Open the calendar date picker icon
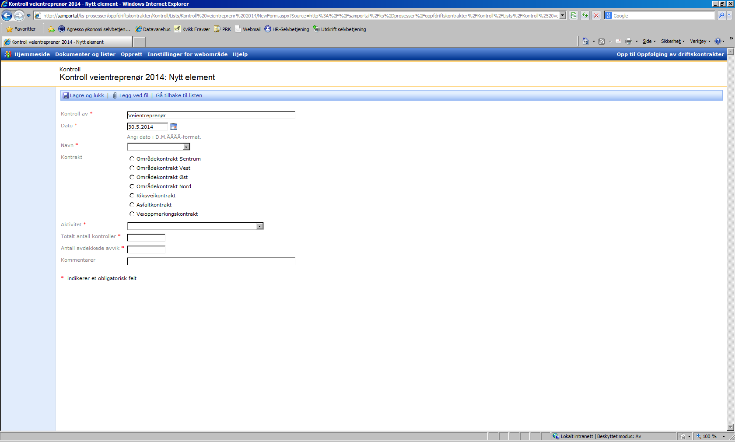The width and height of the screenshot is (735, 442). coord(174,127)
